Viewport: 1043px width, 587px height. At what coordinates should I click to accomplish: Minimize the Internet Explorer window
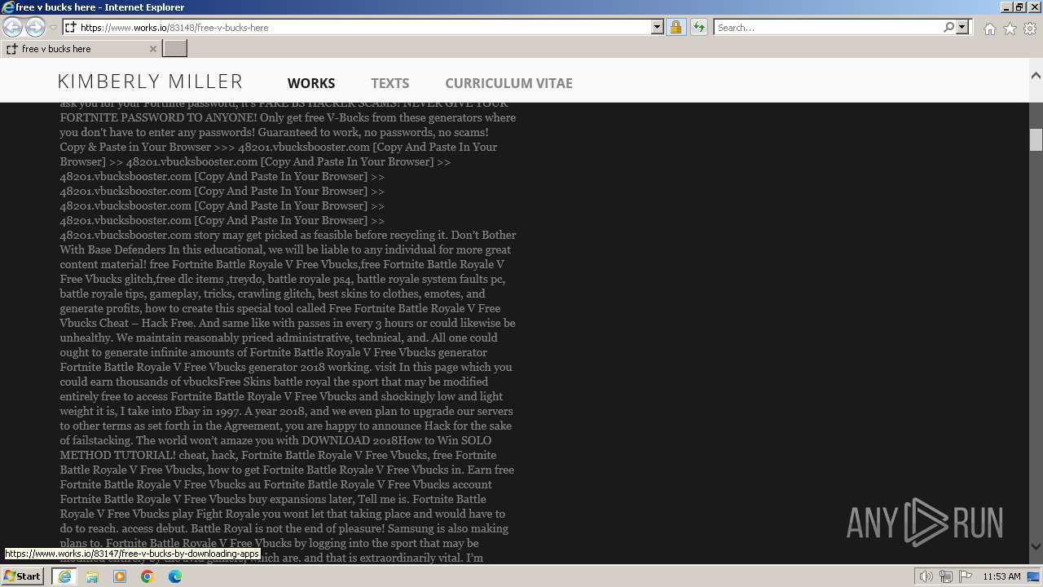coord(1006,7)
